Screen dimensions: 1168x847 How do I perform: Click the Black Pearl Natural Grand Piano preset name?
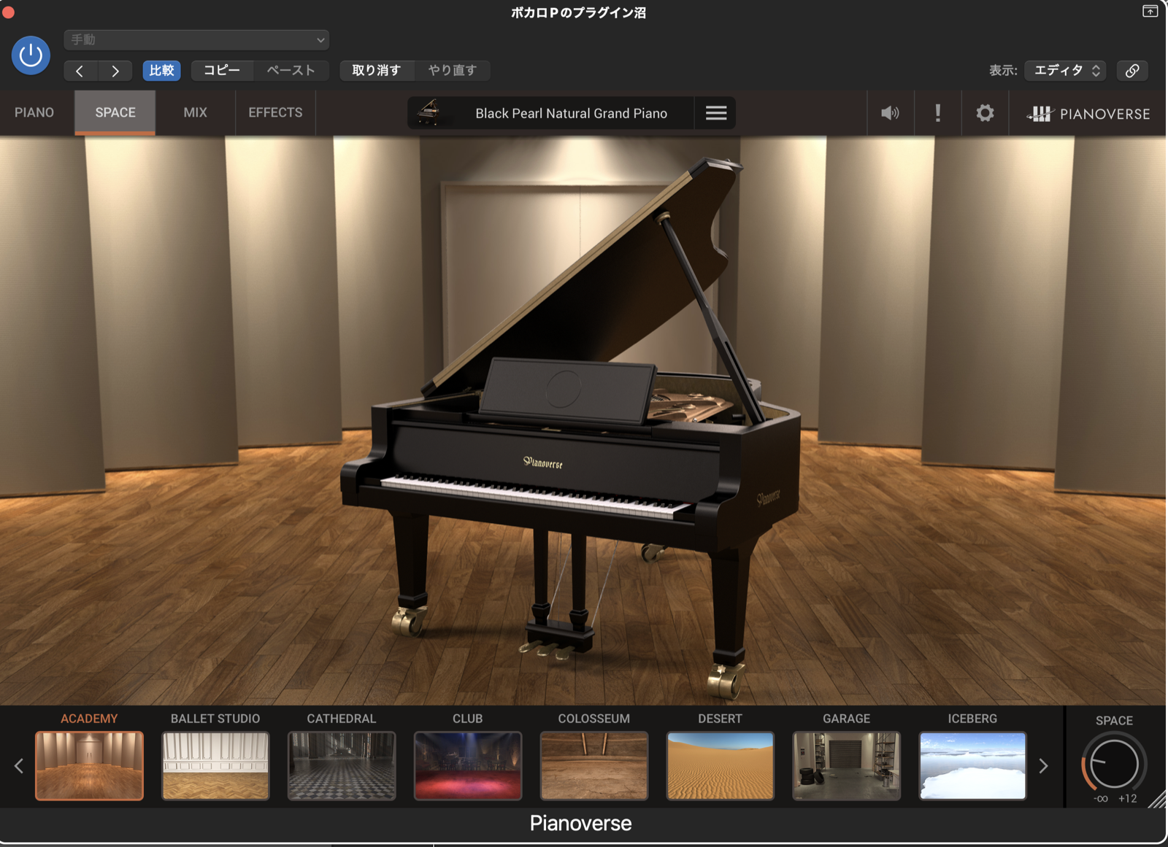[572, 114]
